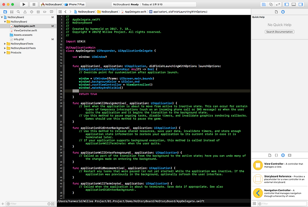Open the Breakpoint navigator
This screenshot has height=207, width=308.
45,12
